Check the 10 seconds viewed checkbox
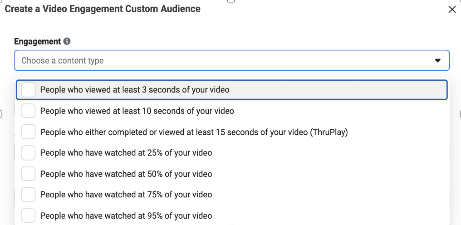Viewport: 461px width, 225px height. [28, 111]
